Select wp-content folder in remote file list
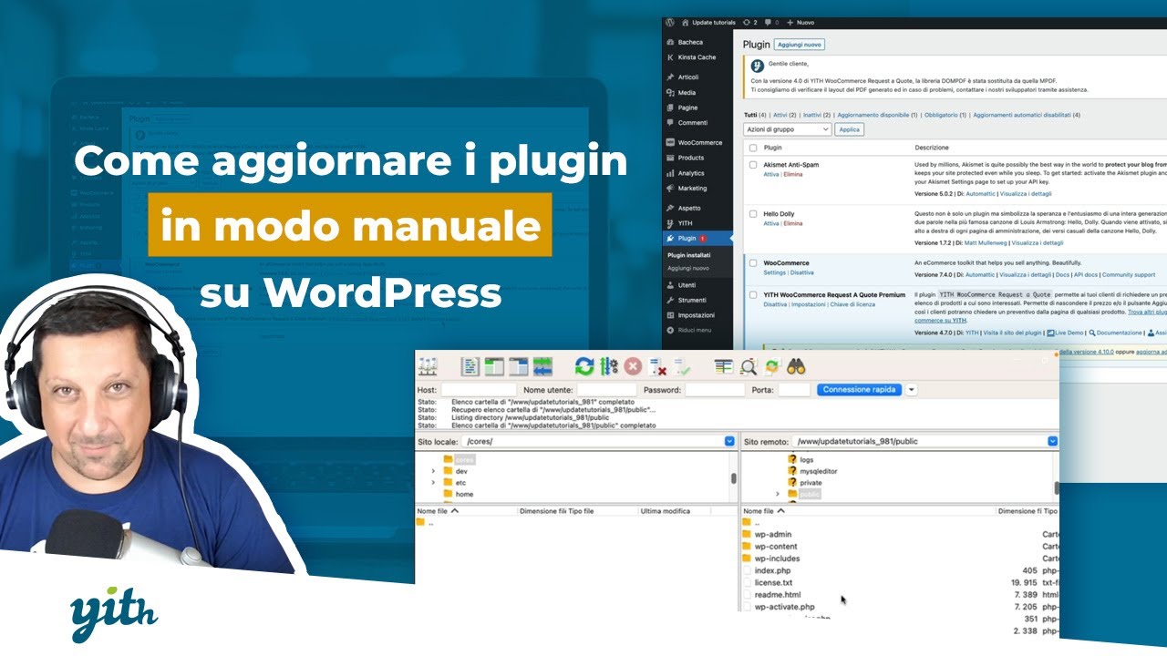This screenshot has height=656, width=1167. pos(769,547)
